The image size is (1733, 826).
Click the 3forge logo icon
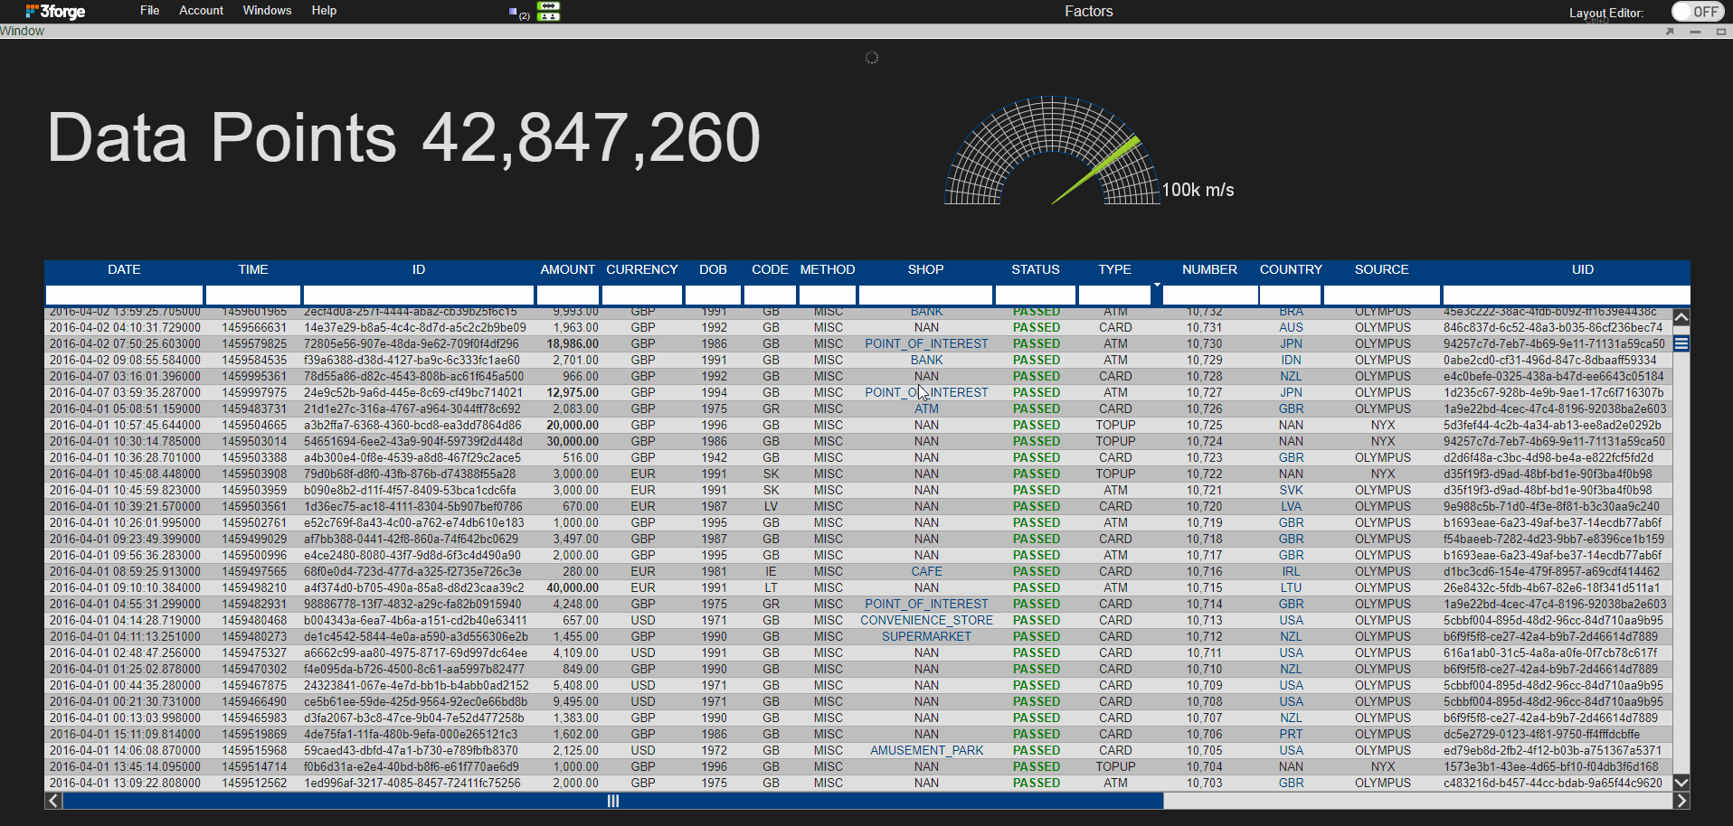pos(55,11)
